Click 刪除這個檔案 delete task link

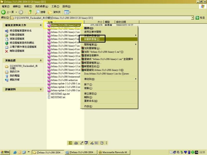click(x=17, y=51)
